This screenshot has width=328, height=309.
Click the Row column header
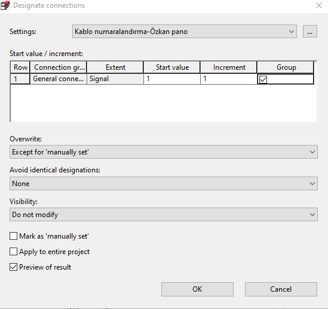tap(20, 67)
